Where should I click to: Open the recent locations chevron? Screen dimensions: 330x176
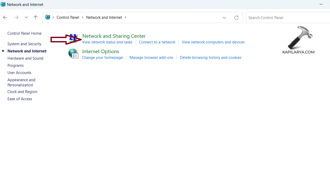(x=26, y=17)
